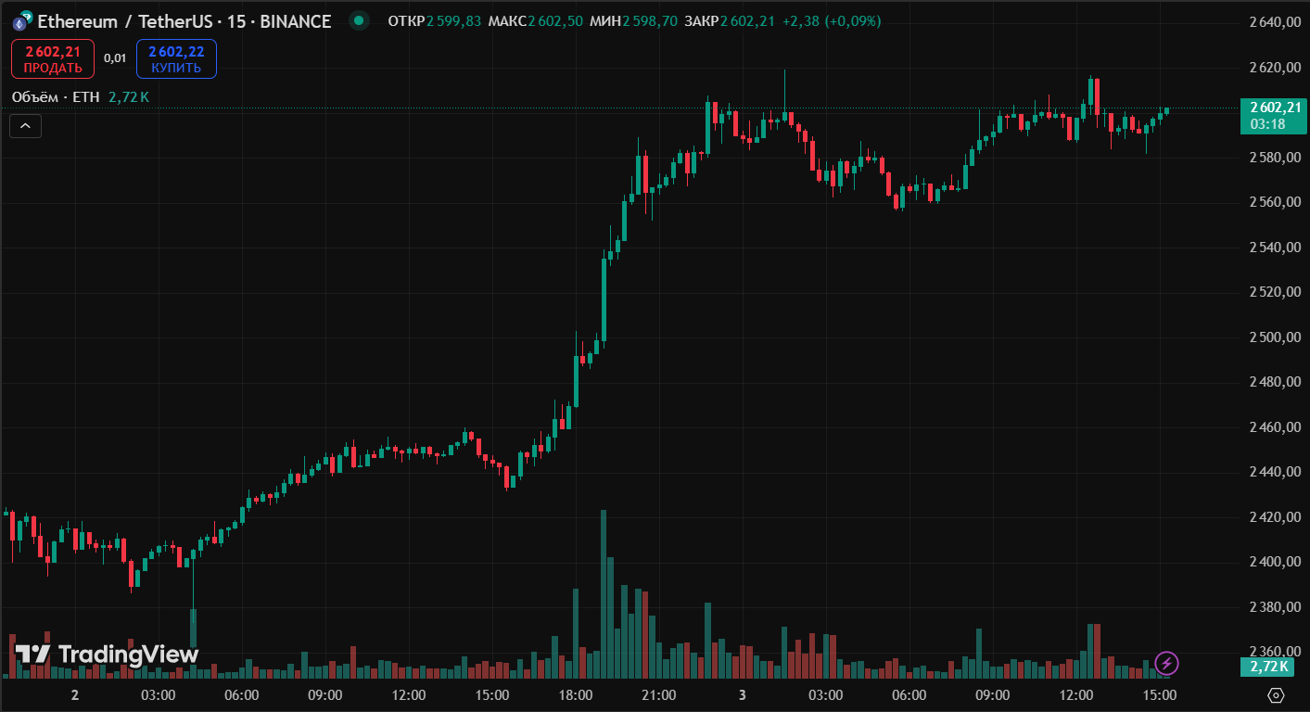Viewport: 1310px width, 712px height.
Task: Click the 2 420,00 price axis label
Action: (x=1275, y=517)
